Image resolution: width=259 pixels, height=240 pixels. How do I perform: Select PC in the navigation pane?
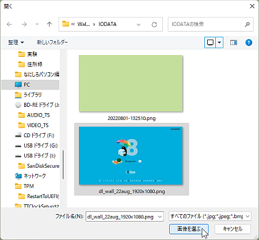coord(31,84)
